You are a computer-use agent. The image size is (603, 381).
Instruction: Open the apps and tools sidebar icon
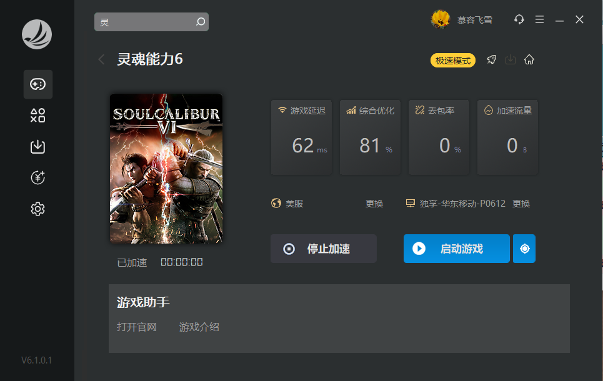point(37,116)
